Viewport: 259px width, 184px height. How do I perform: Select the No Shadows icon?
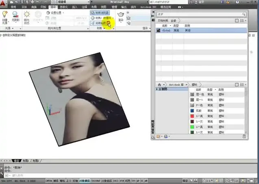pyautogui.click(x=15, y=15)
